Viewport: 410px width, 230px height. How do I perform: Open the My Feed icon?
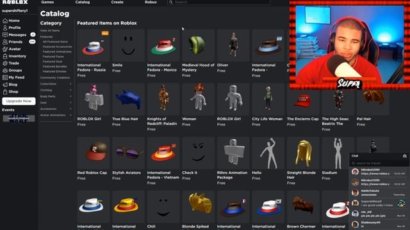coord(5,77)
